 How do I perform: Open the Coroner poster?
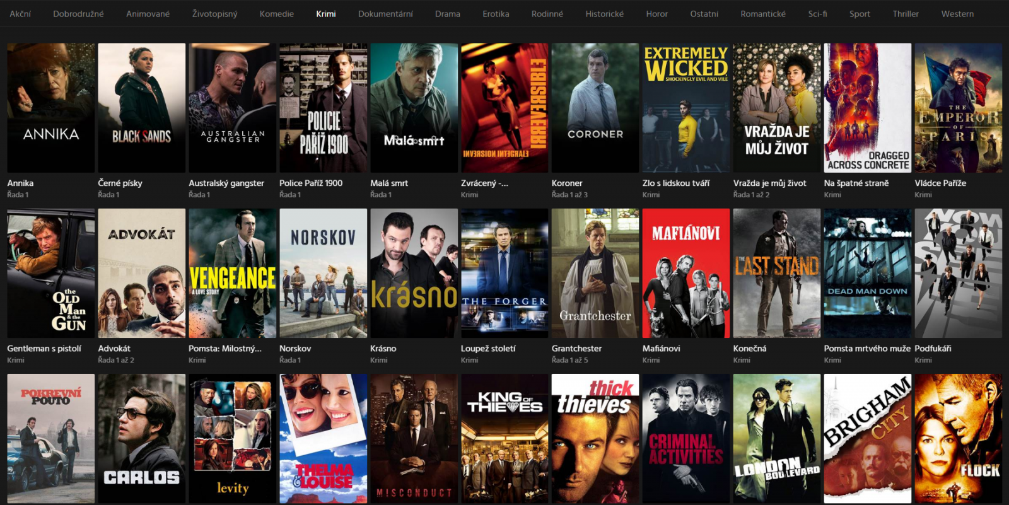(x=595, y=108)
